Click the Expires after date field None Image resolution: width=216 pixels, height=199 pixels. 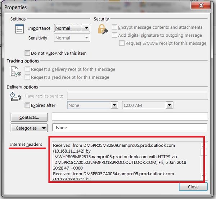(x=89, y=105)
